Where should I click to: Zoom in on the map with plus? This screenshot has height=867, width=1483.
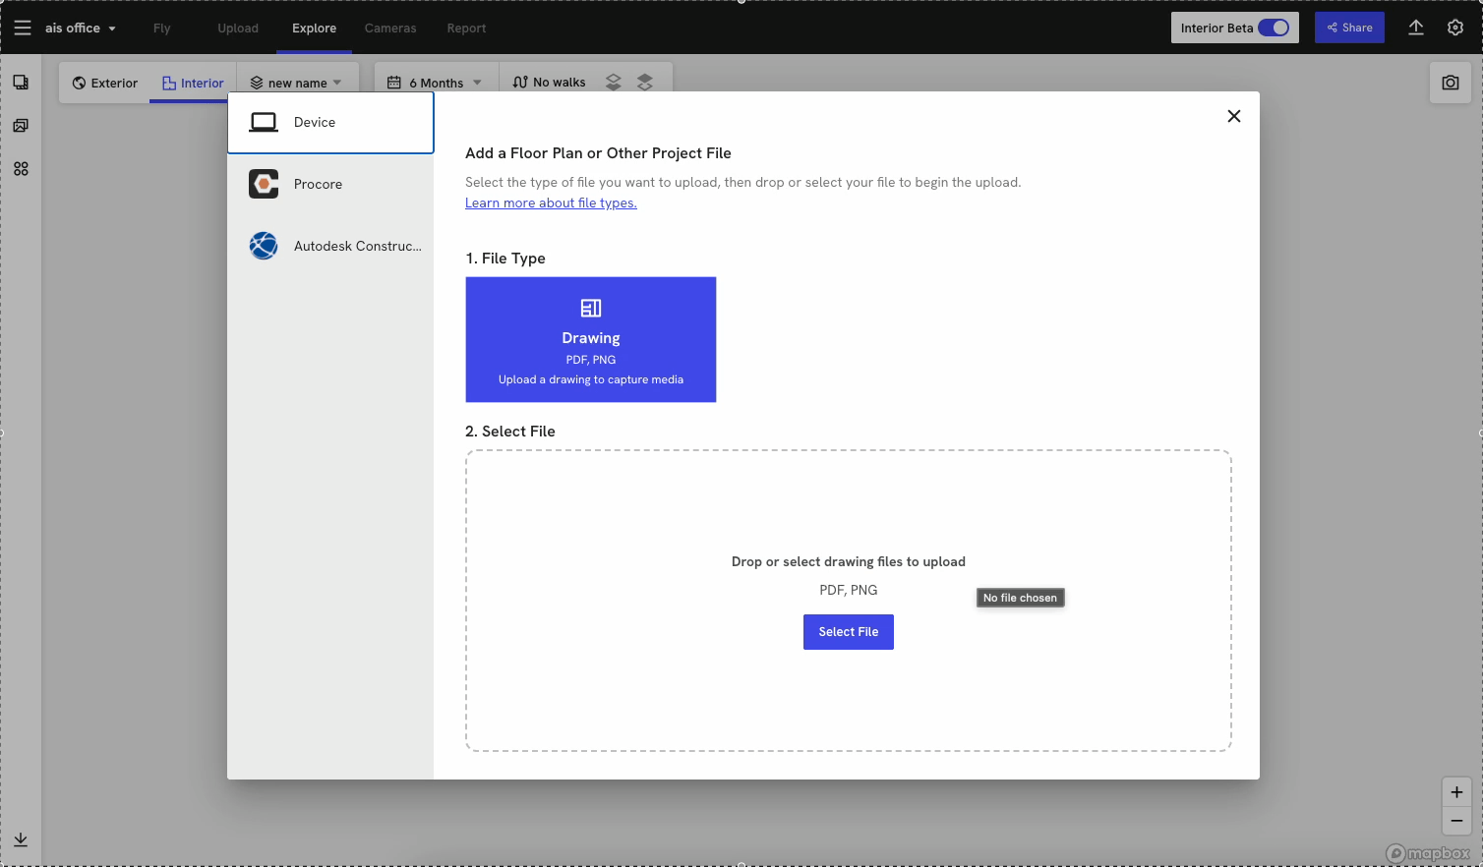click(x=1456, y=792)
